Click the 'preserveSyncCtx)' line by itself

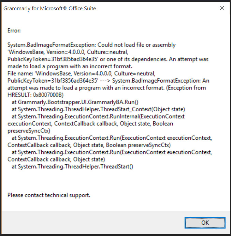(x=29, y=131)
